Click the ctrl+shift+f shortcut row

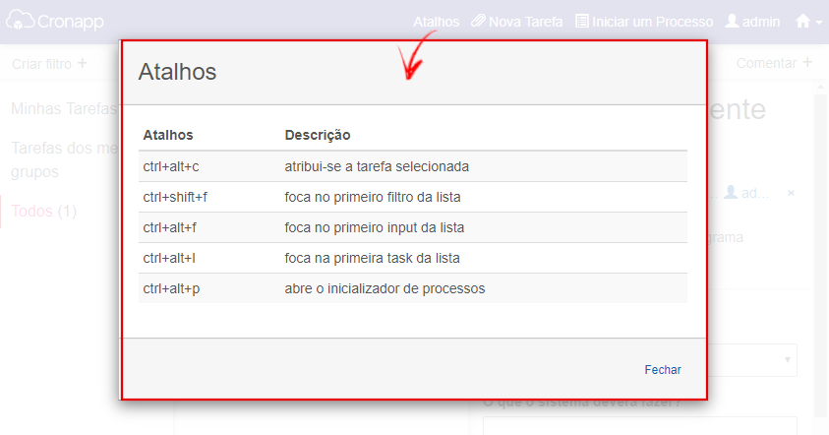[412, 197]
